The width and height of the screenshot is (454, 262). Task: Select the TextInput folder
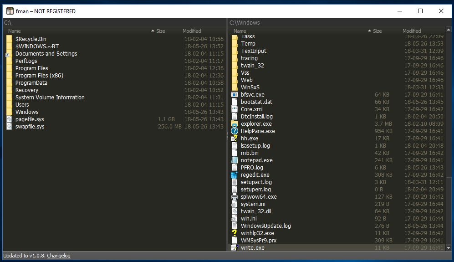(x=337, y=51)
